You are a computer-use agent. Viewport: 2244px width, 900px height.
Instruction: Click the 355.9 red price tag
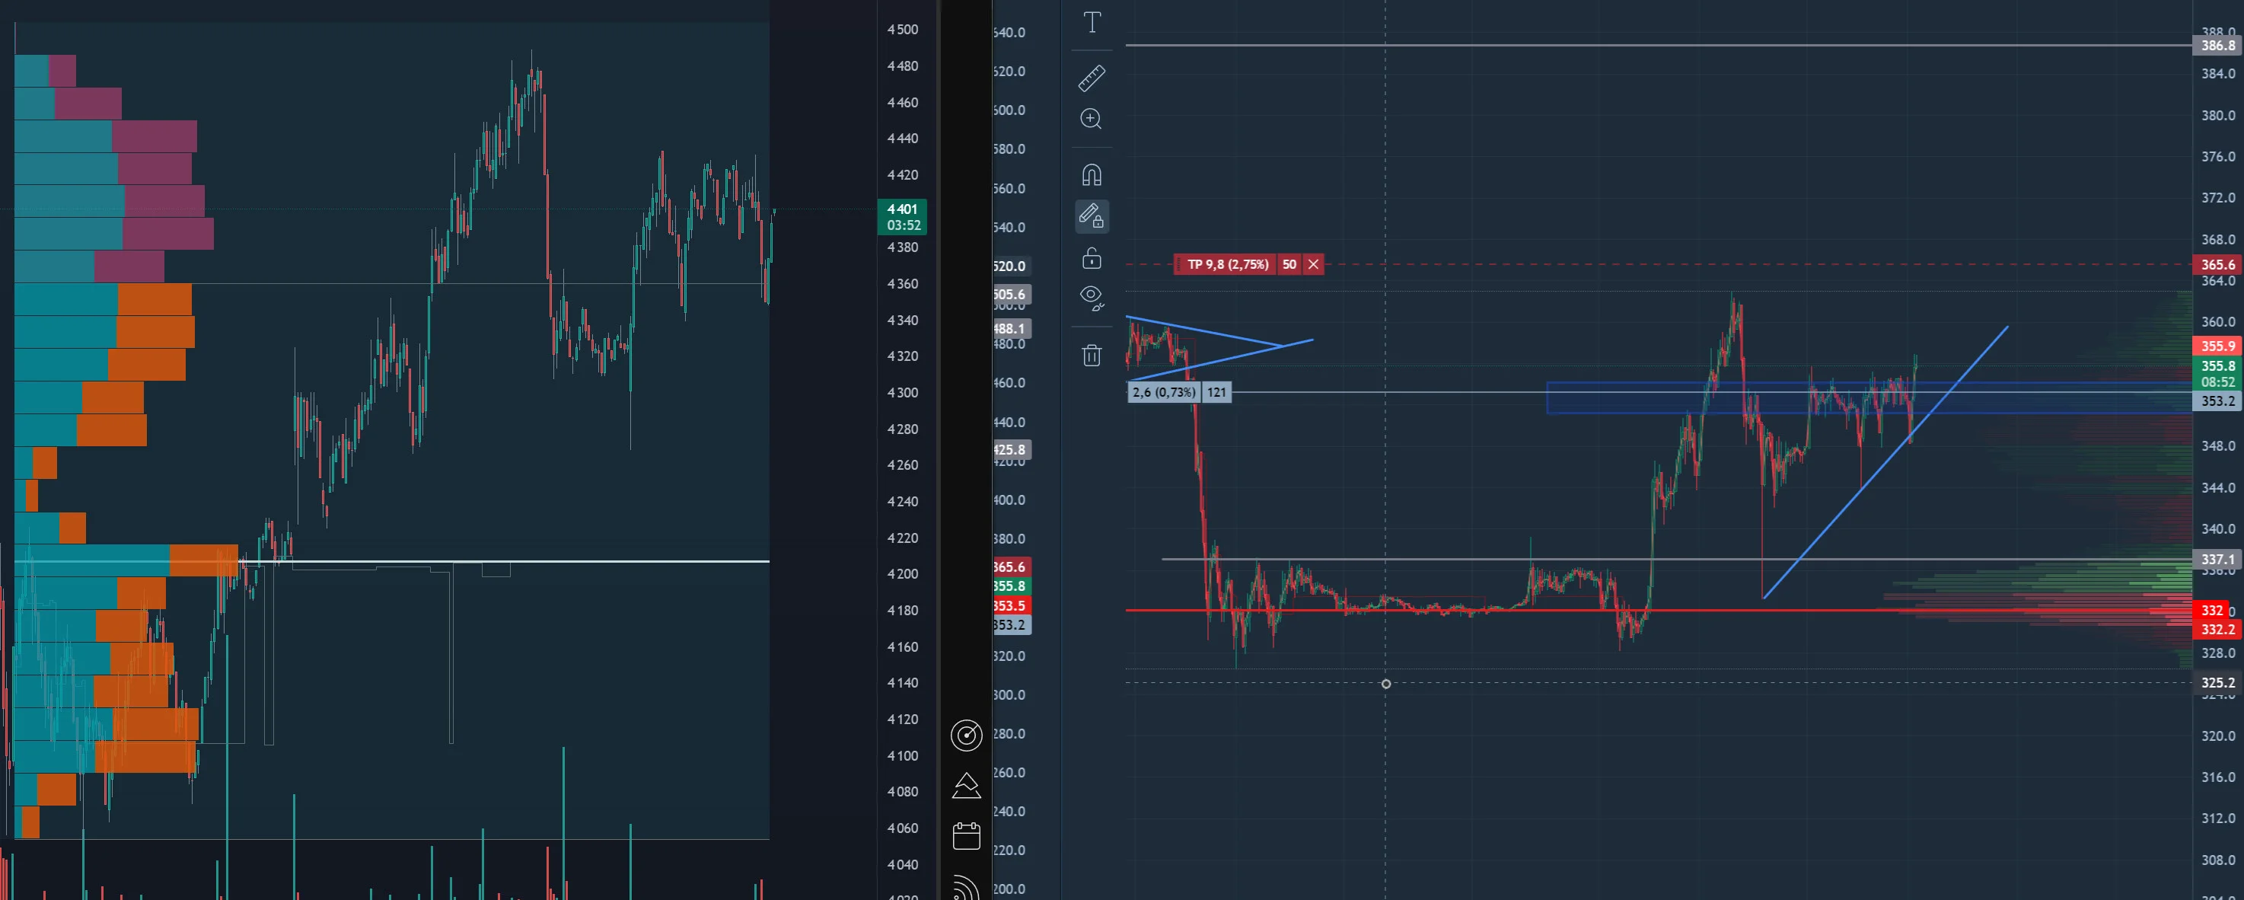coord(2218,346)
